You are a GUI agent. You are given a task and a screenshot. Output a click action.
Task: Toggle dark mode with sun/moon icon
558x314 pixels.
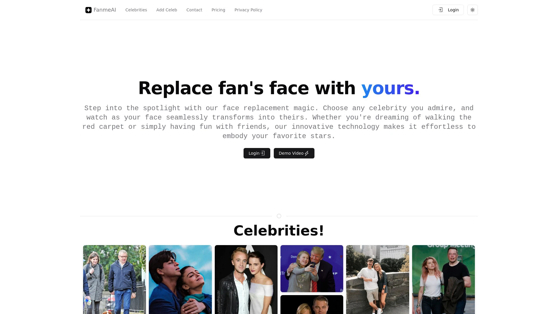click(x=472, y=10)
